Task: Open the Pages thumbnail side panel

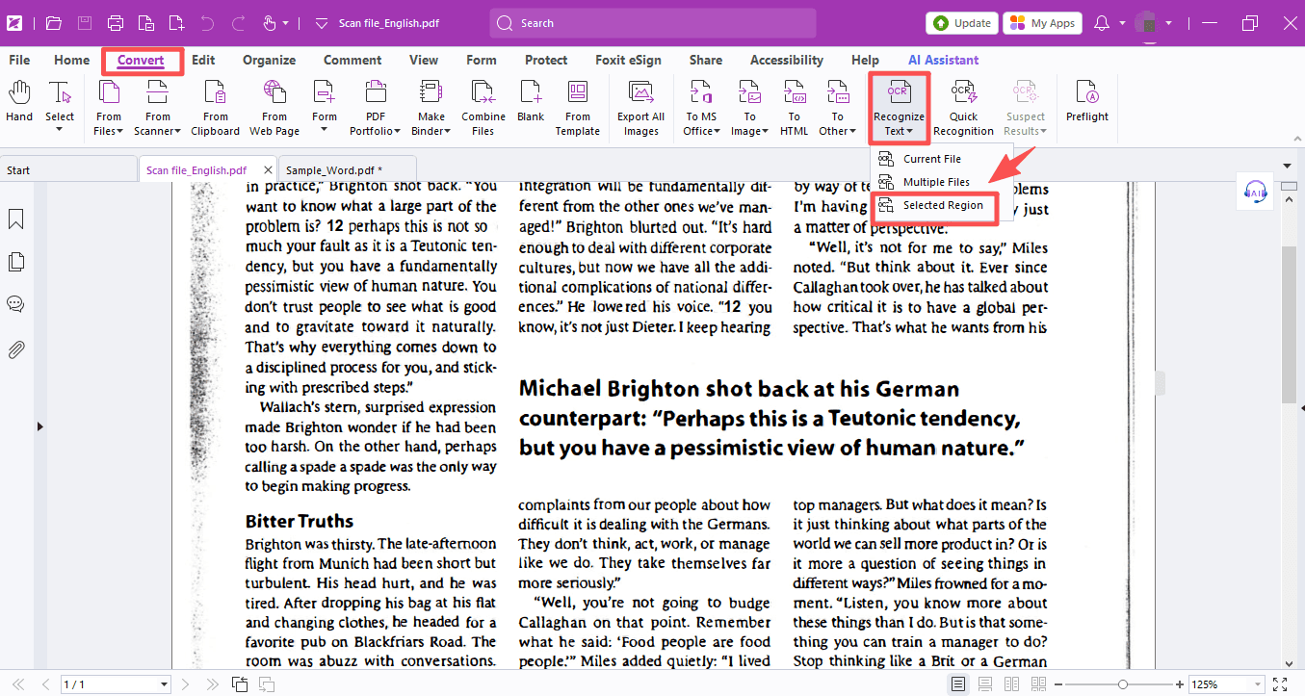Action: 15,262
